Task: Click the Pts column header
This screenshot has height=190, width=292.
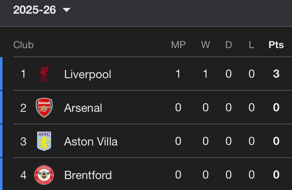Action: 276,45
